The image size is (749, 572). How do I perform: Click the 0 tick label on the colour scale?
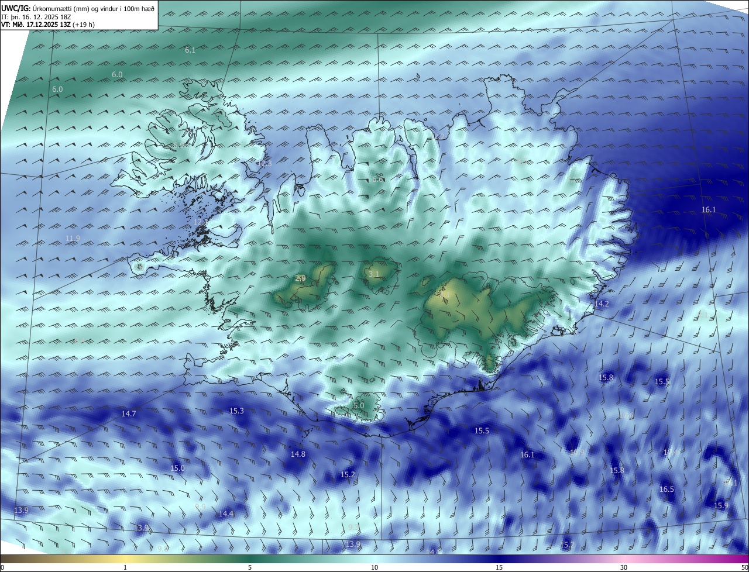2,567
